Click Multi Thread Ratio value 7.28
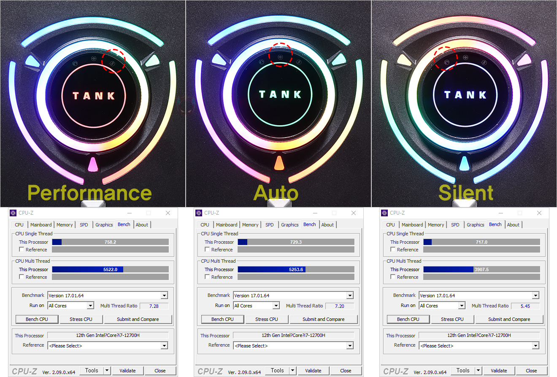This screenshot has height=377, width=557. tap(154, 306)
